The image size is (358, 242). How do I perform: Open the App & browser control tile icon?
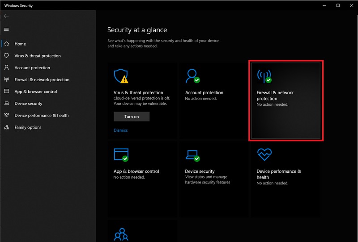121,155
